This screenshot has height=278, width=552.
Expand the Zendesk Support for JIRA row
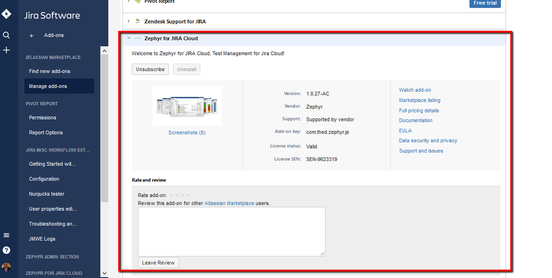pos(129,22)
